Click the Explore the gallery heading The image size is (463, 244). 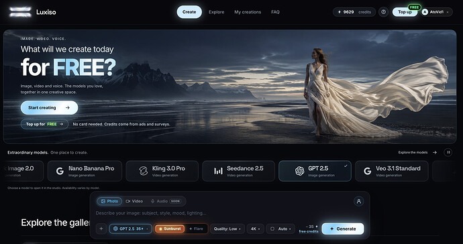(56, 223)
